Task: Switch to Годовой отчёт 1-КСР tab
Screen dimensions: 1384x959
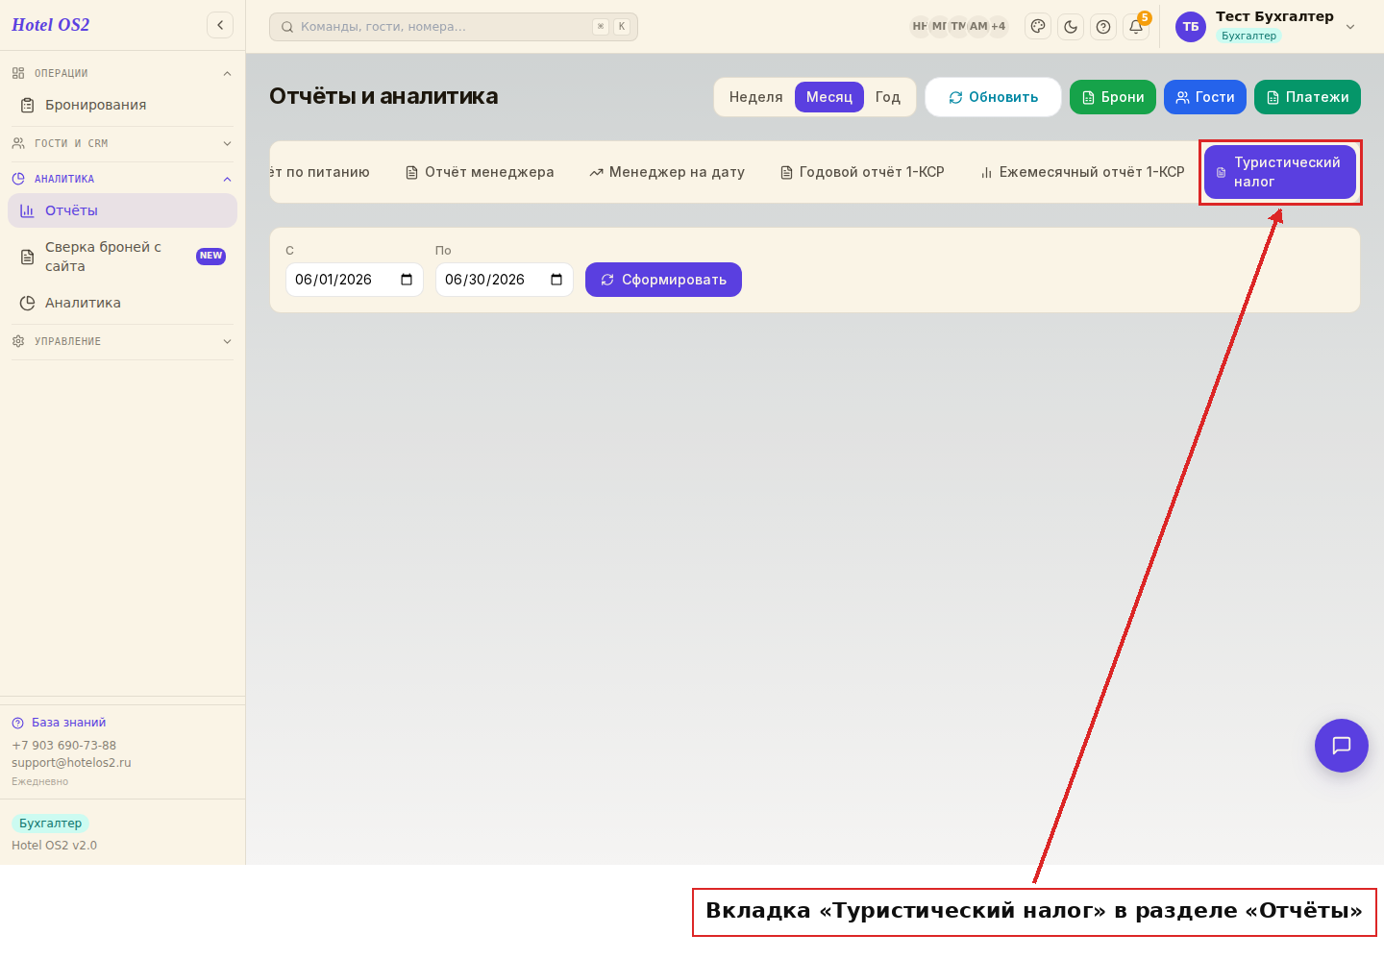Action: 862,172
